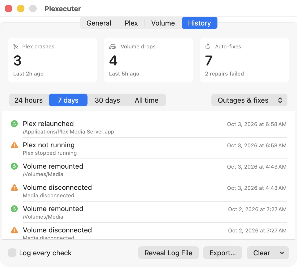Click Media disconnected under 4:43 AM entry
Viewport: 297px width, 267px height.
(49, 195)
